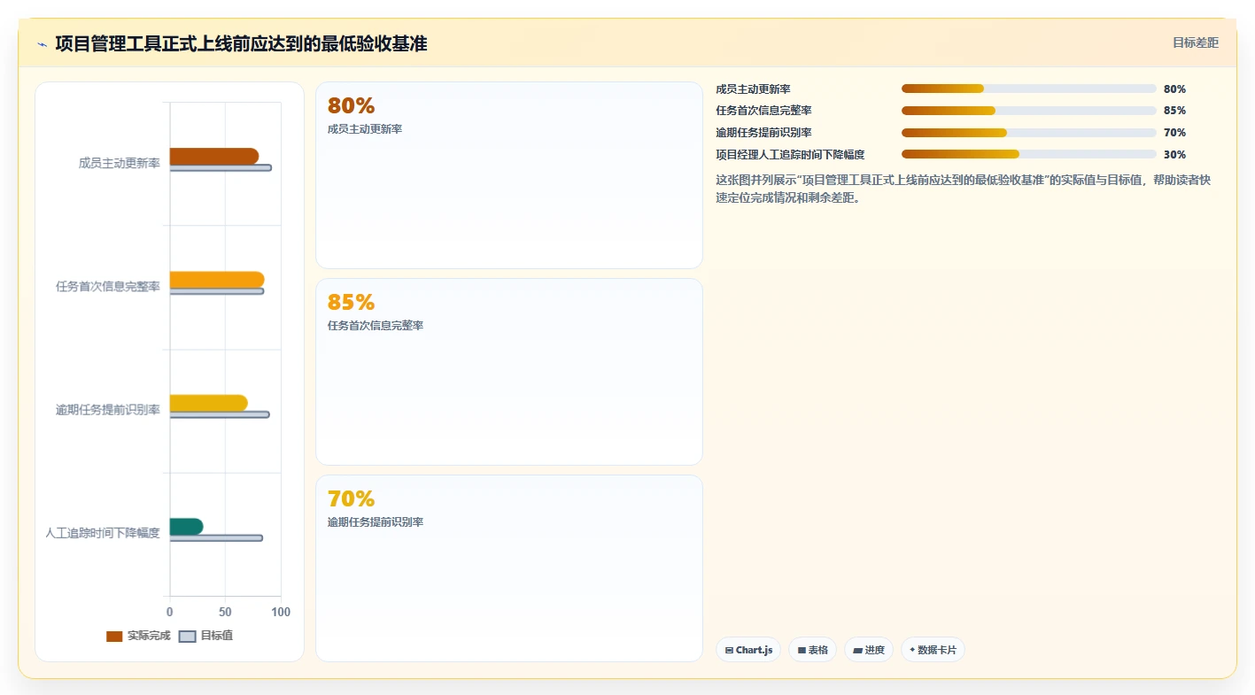Screen dimensions: 1255x695
Task: Click the 任务首次信息完整率 caption under 85% card value
Action: (x=376, y=326)
